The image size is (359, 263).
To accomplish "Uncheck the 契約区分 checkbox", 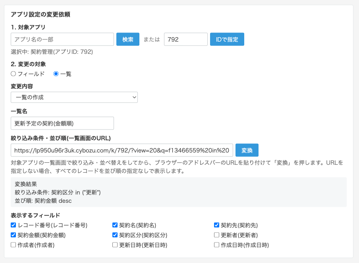I will point(115,235).
